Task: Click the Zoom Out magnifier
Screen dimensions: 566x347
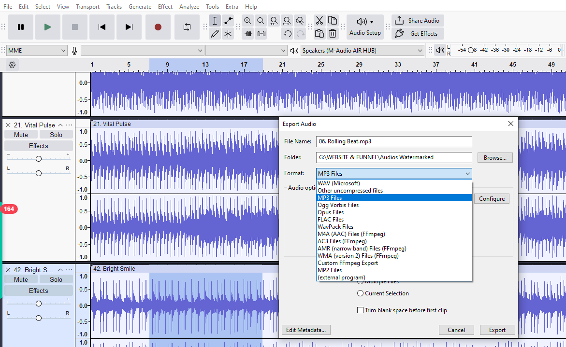Action: pos(261,21)
